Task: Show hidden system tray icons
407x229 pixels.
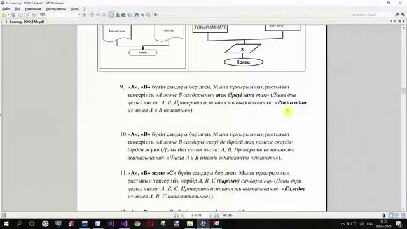Action: (343, 223)
